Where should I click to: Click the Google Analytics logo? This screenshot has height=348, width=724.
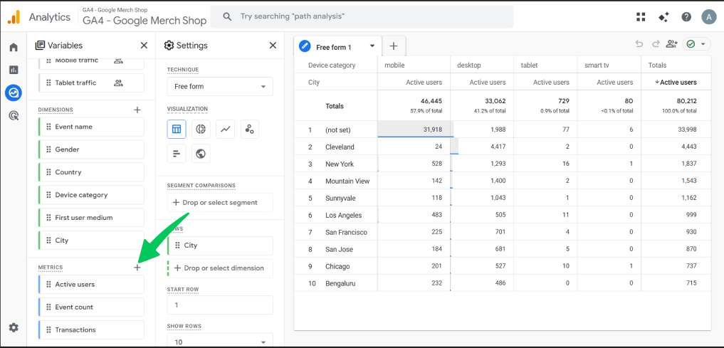14,17
